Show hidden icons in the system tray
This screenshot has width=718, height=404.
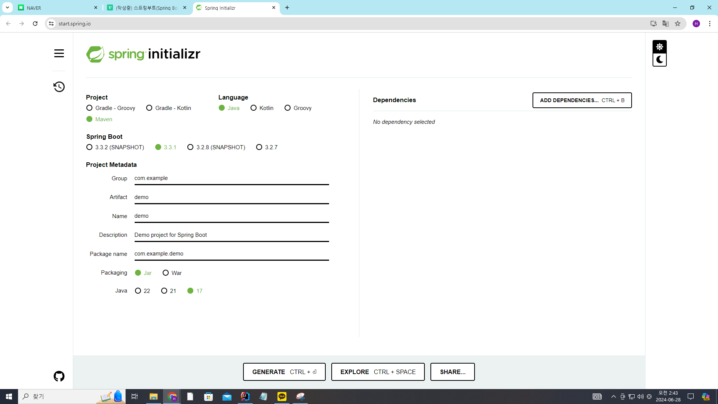(614, 397)
